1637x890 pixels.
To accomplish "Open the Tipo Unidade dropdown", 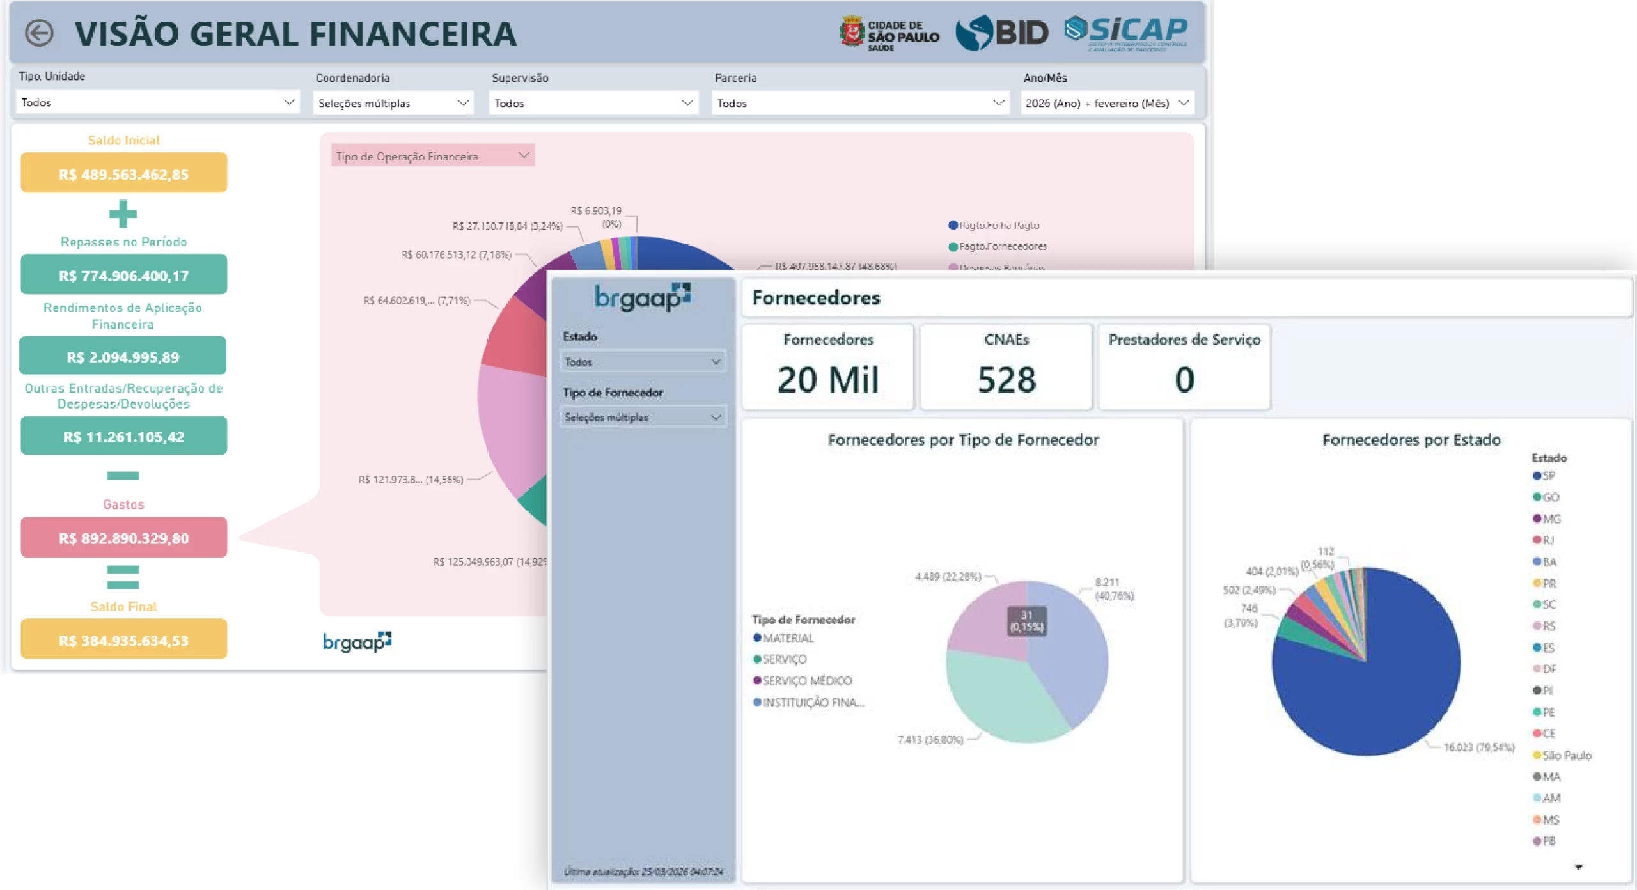I will [157, 102].
